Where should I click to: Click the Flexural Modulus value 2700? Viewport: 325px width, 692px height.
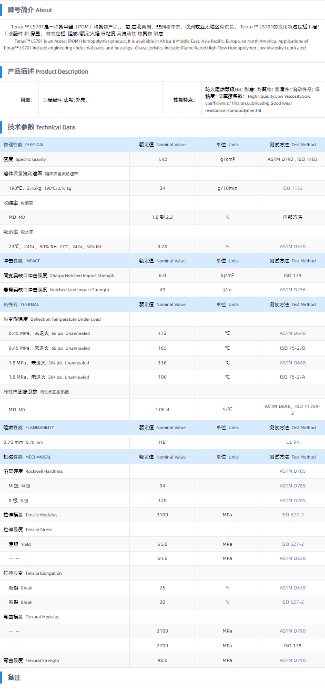click(162, 646)
